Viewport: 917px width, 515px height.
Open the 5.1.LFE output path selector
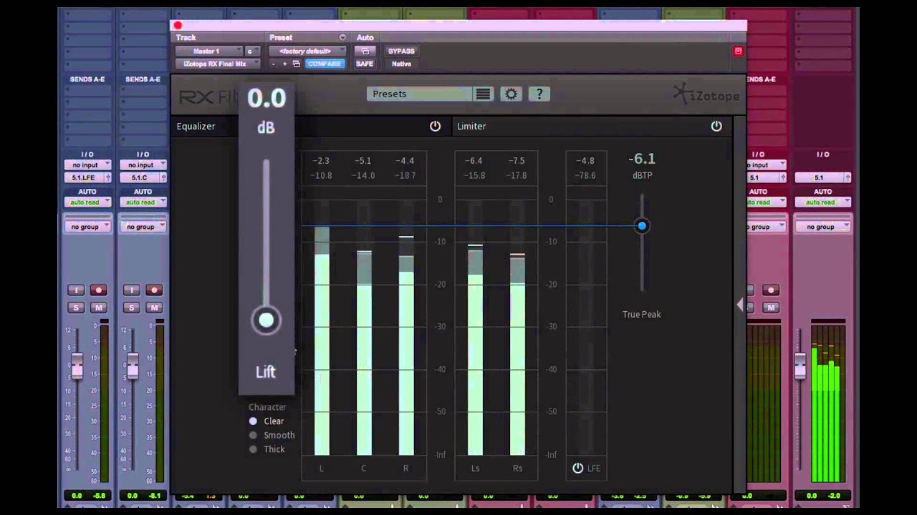[87, 177]
